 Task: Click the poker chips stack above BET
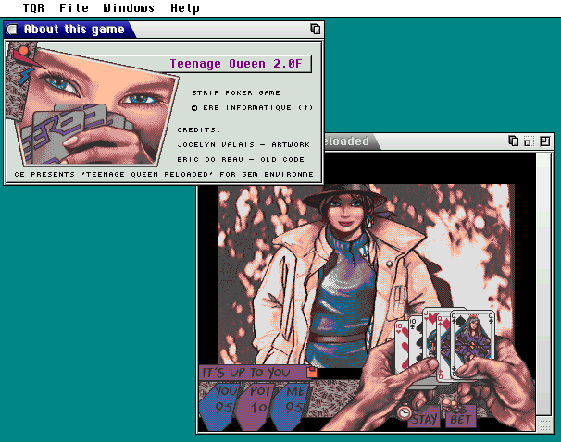coord(448,405)
